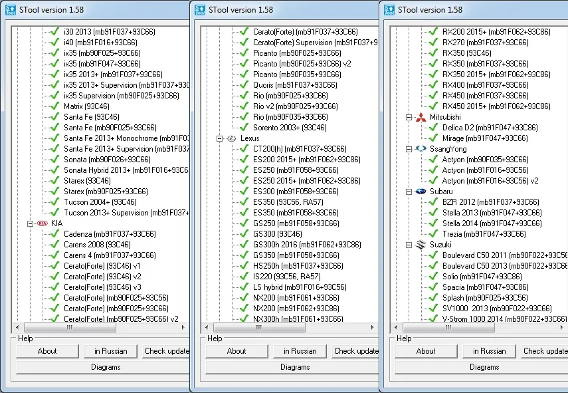Select ES350 (93C56, RA57) entry
Viewport: 568px width, 393px height.
[288, 202]
